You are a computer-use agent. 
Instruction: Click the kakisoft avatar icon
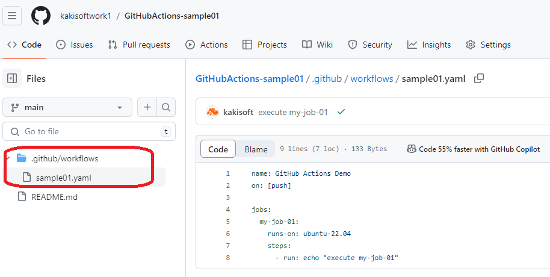pyautogui.click(x=212, y=112)
